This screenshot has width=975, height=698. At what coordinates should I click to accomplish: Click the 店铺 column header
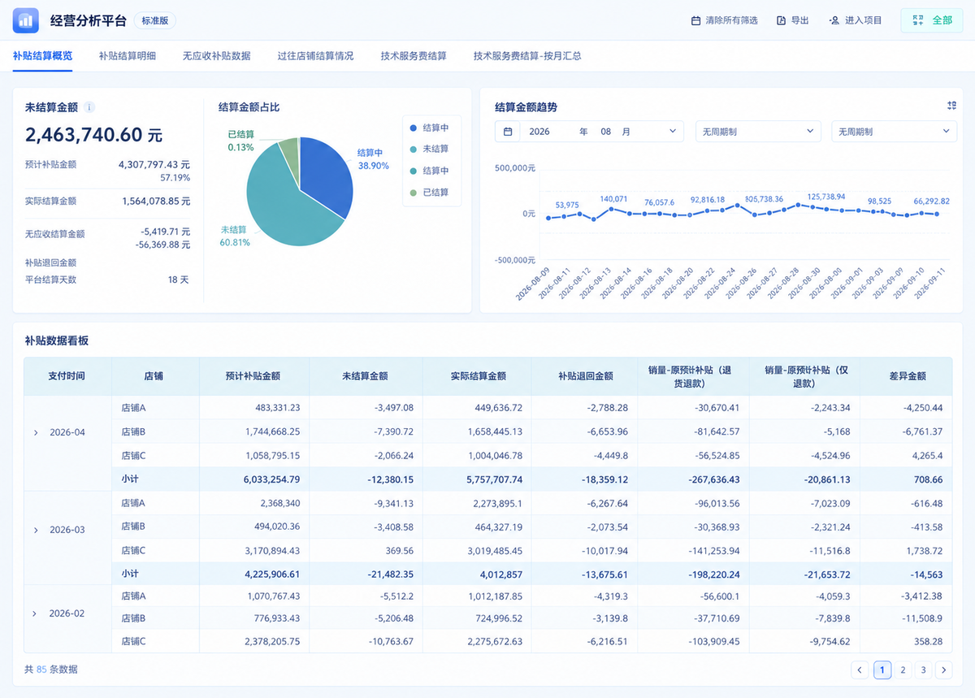(154, 376)
